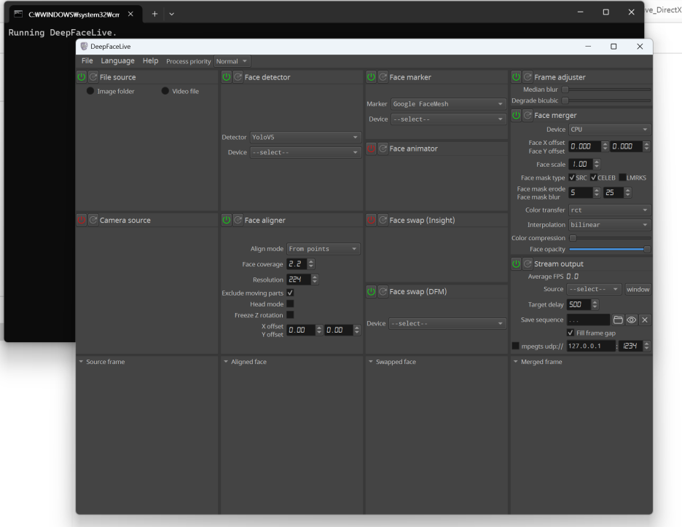Viewport: 682px width, 527px height.
Task: Reset Frame adjuster module settings
Action: [x=528, y=77]
